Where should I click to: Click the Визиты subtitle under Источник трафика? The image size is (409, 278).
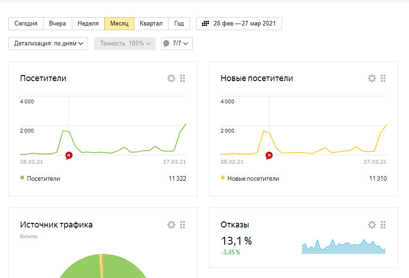(x=29, y=236)
